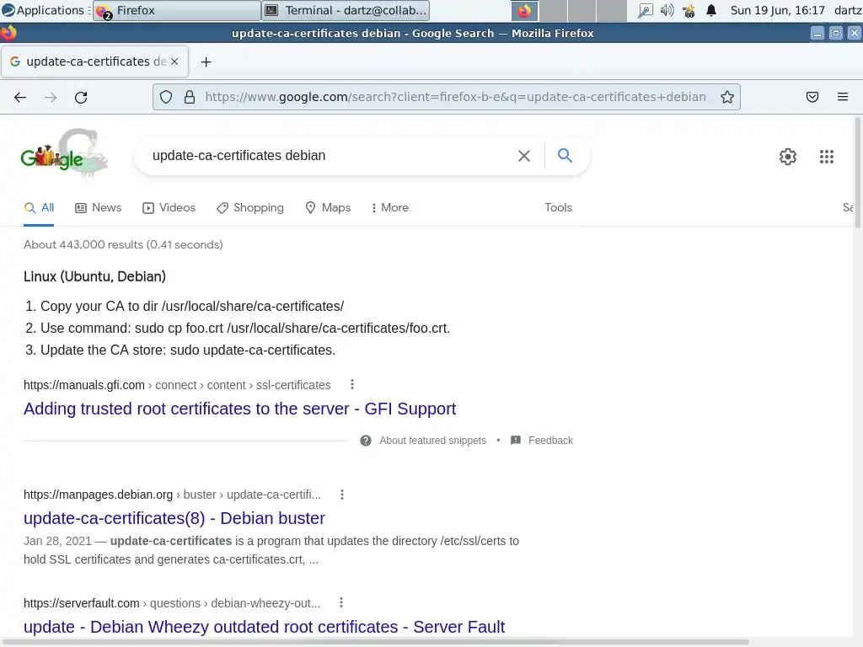The image size is (863, 647).
Task: Click the About featured snippets help icon
Action: coord(366,441)
